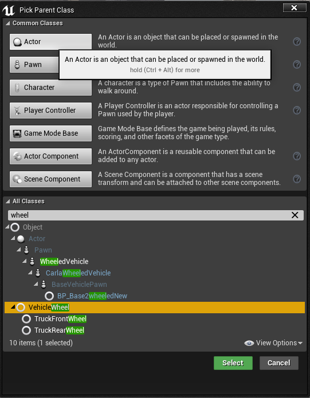Collapse the Common Classes section

7,23
